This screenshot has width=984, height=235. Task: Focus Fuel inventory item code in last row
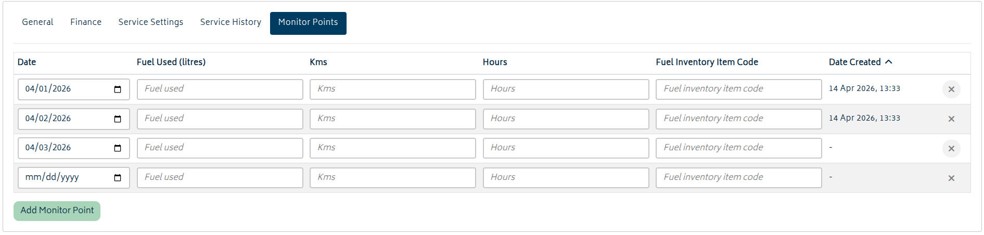click(x=738, y=178)
